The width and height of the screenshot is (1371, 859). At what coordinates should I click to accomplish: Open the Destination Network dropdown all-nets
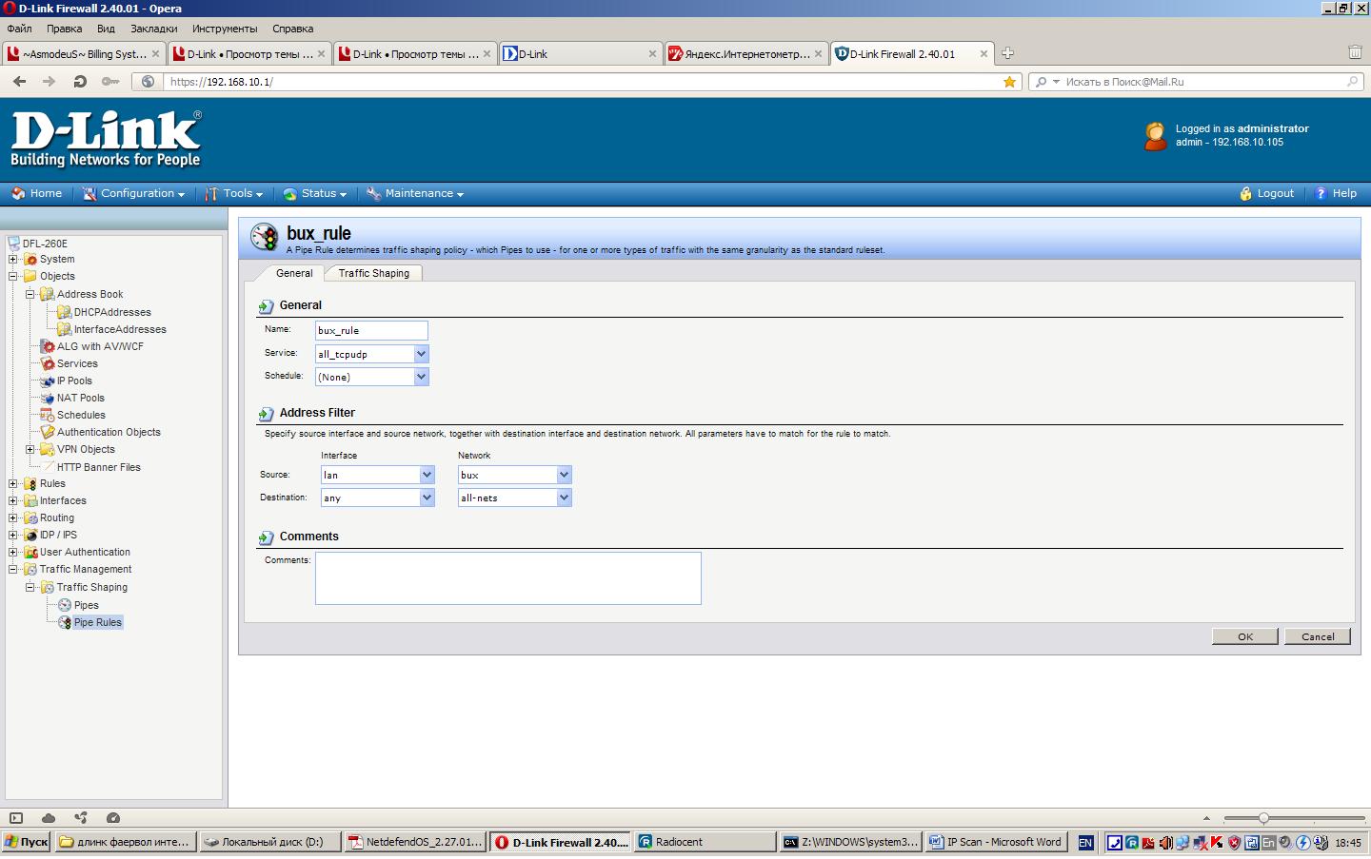pyautogui.click(x=515, y=498)
